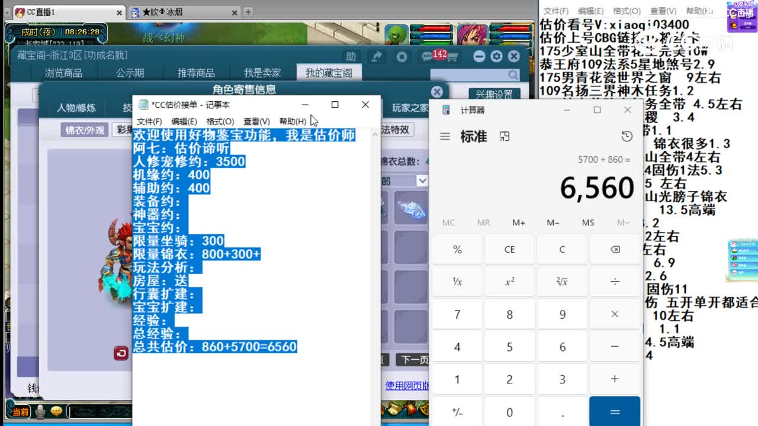Open the M memory list dropdown

(x=623, y=222)
